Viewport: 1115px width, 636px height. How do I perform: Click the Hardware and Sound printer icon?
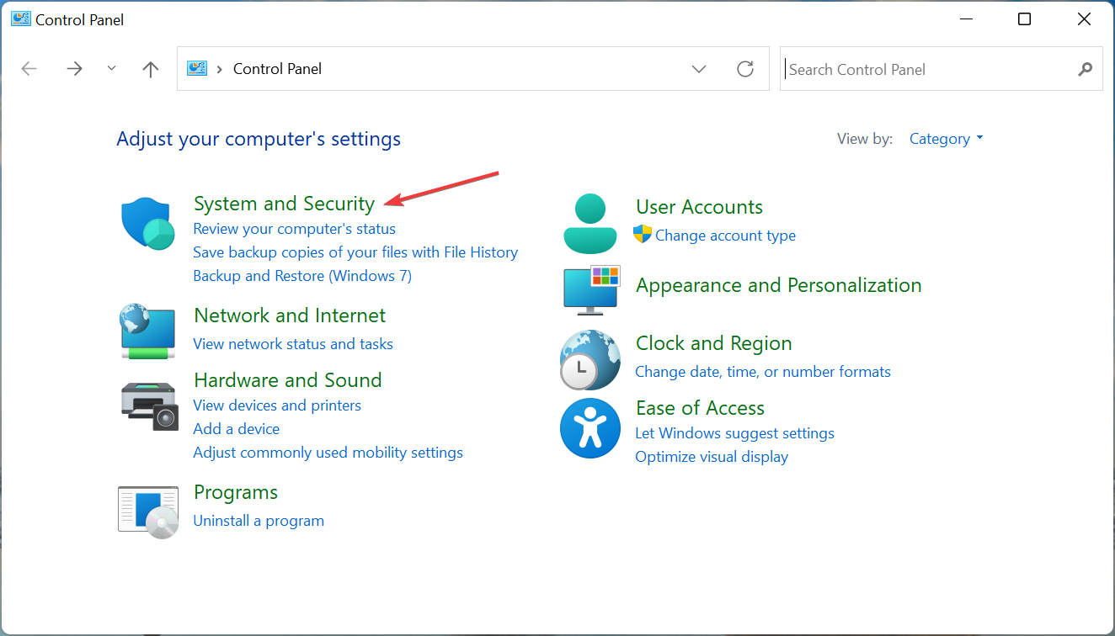pyautogui.click(x=148, y=405)
